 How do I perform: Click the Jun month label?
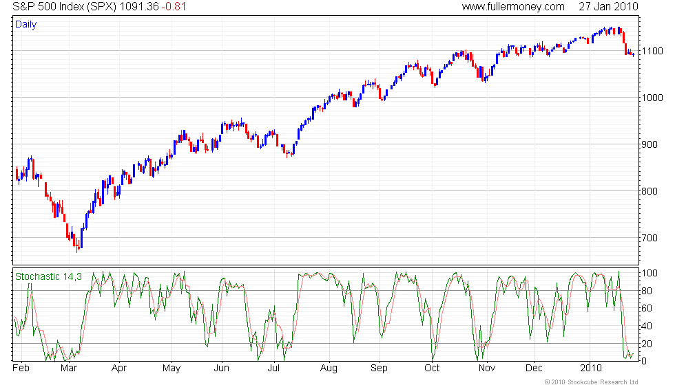pyautogui.click(x=221, y=368)
